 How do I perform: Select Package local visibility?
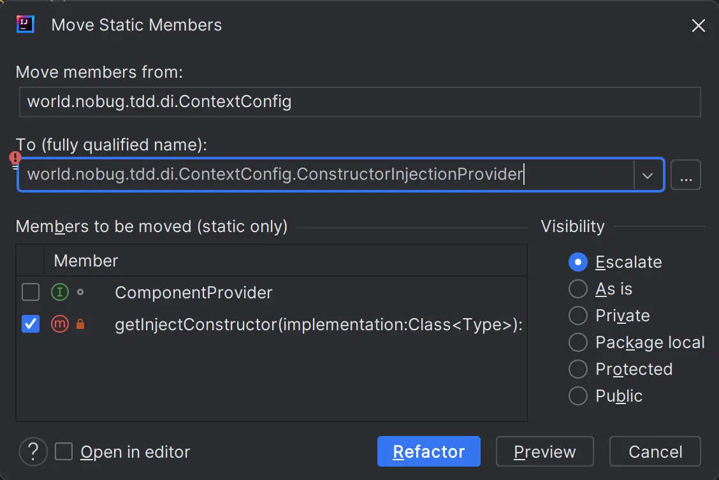pos(577,342)
